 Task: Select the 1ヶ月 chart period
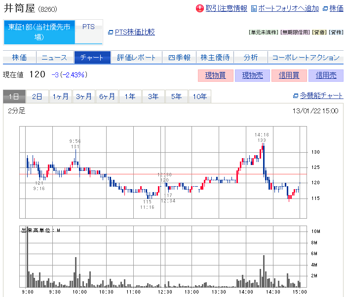tap(60, 97)
